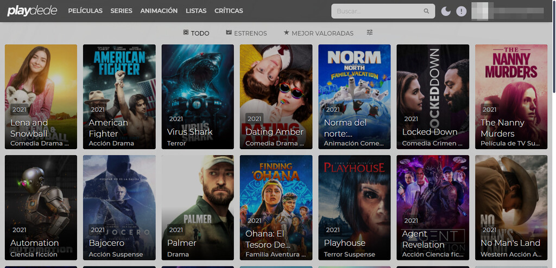
Task: Open the exclamation alert icon
Action: [x=461, y=11]
